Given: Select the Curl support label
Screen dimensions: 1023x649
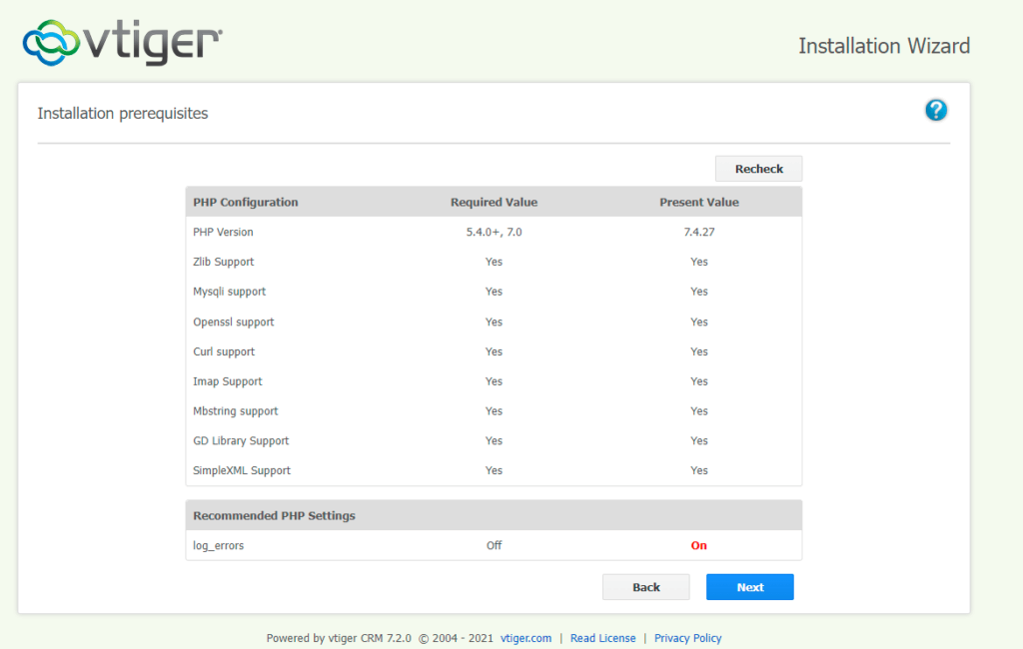Looking at the screenshot, I should [224, 351].
